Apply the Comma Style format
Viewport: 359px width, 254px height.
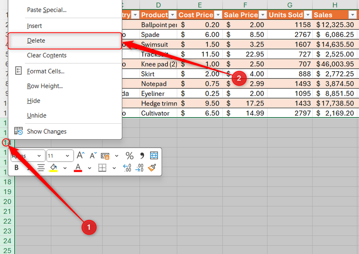click(x=142, y=155)
